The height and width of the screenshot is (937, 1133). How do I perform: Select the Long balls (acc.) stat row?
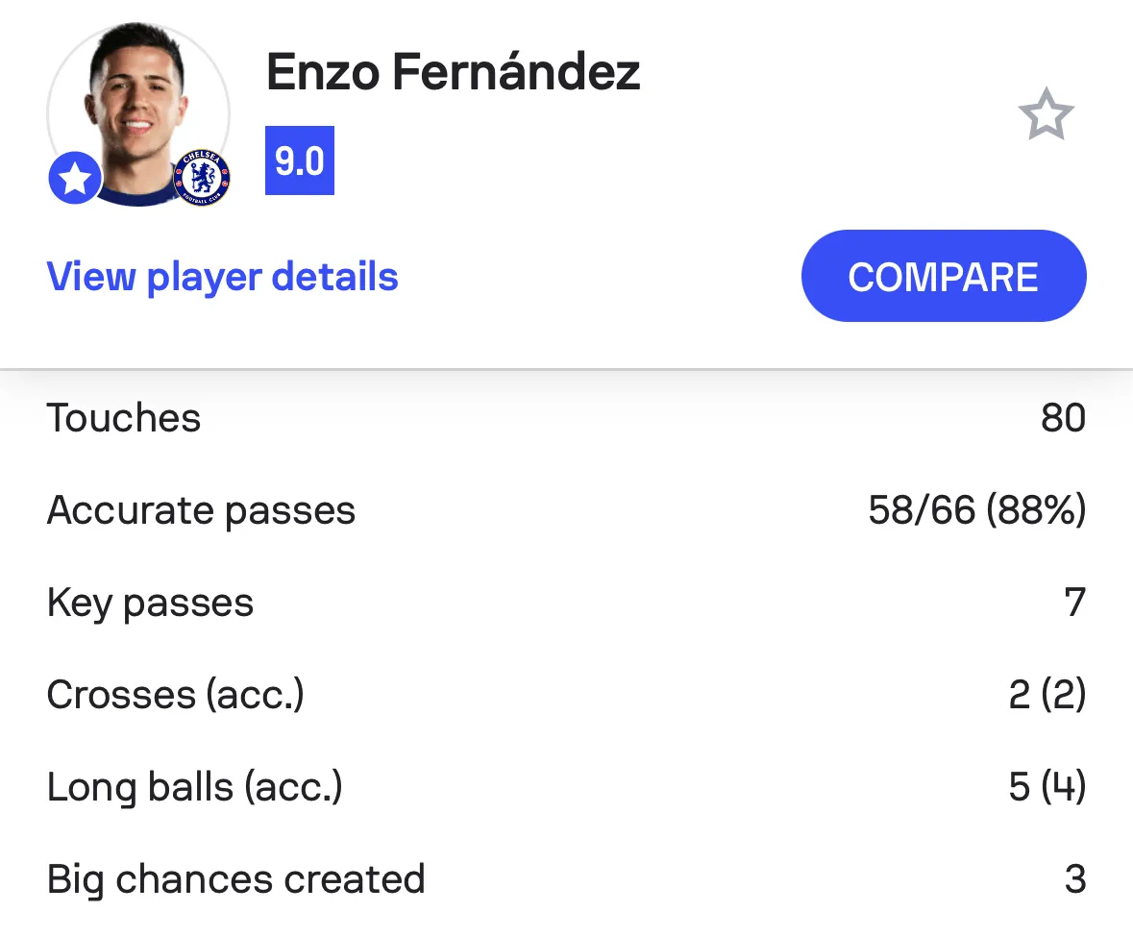pos(567,787)
